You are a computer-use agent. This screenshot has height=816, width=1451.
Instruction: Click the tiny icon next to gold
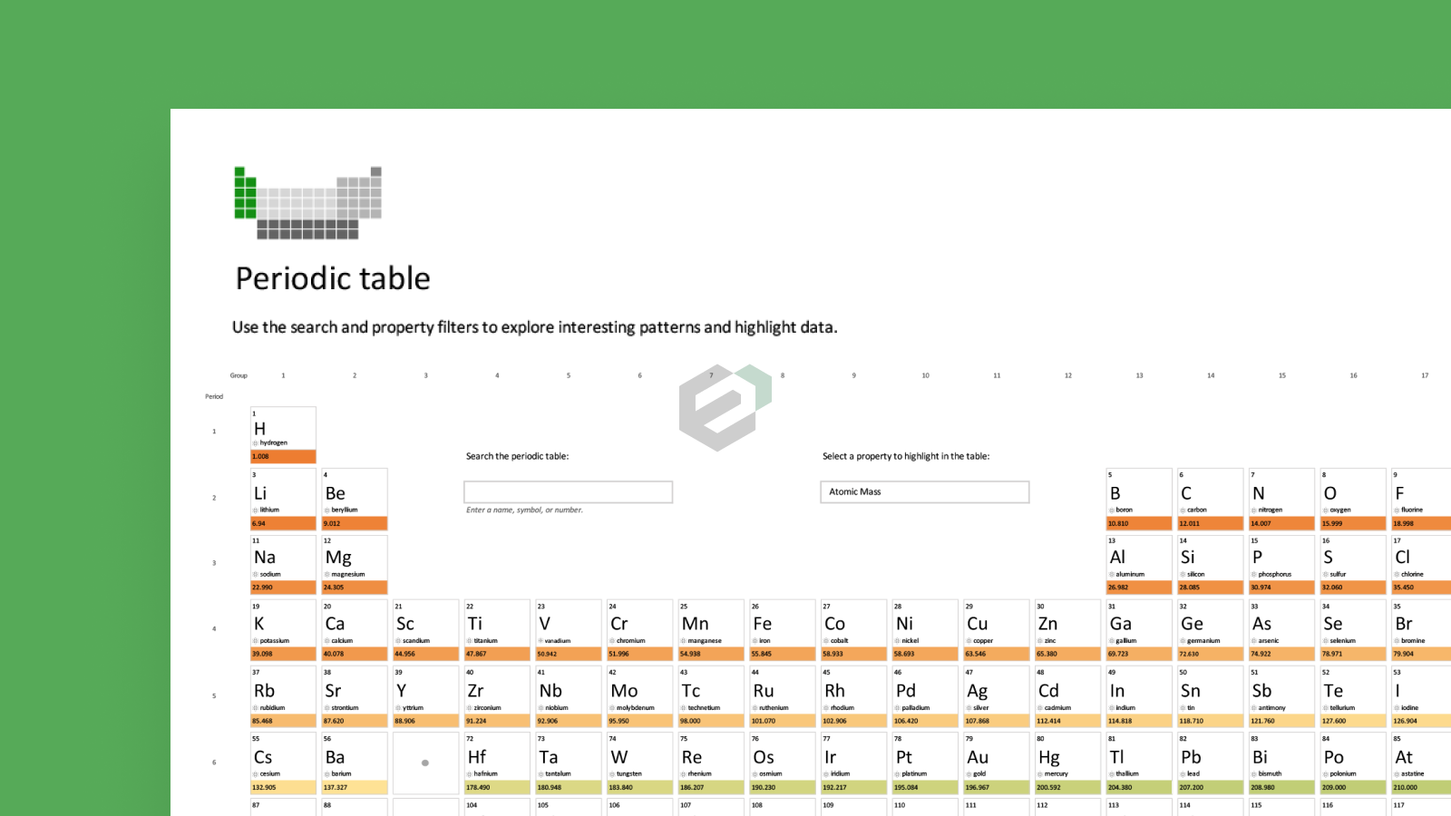point(969,774)
